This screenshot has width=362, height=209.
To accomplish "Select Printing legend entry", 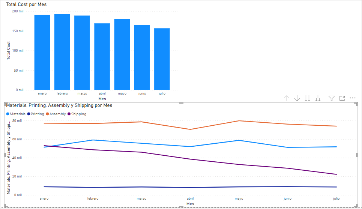I will [36, 114].
